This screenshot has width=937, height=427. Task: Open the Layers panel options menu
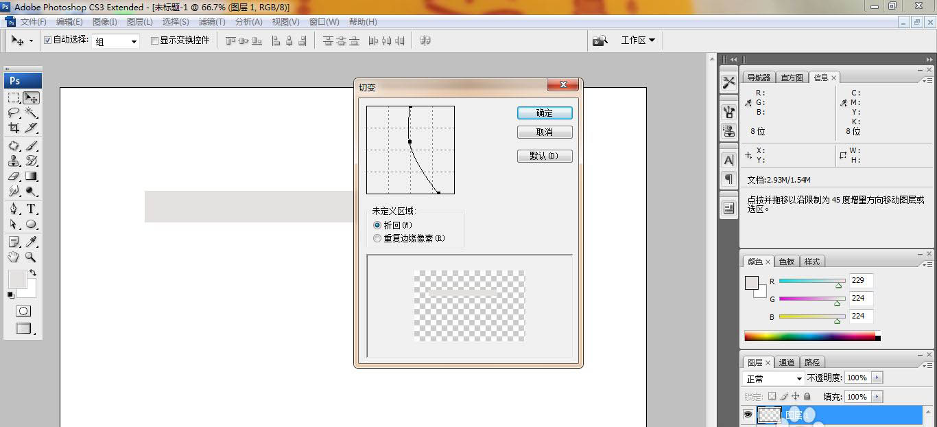pyautogui.click(x=928, y=365)
